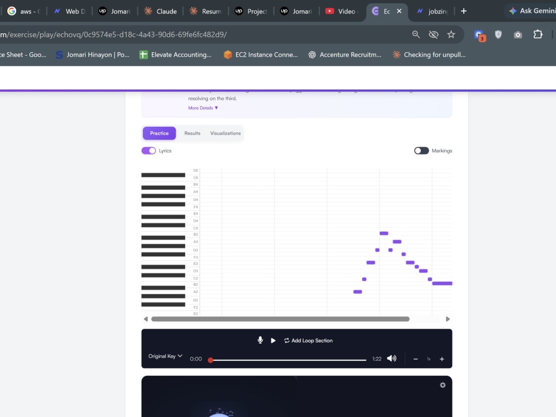
Task: Switch to the Resum browser tab
Action: pos(206,11)
